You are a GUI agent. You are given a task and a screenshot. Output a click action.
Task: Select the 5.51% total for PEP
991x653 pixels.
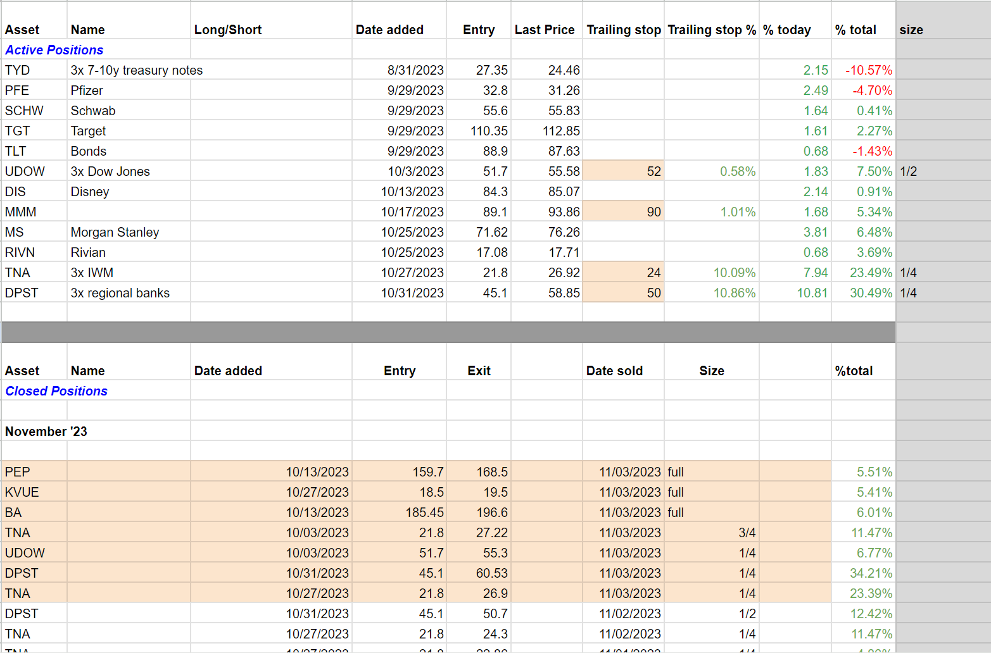point(864,472)
